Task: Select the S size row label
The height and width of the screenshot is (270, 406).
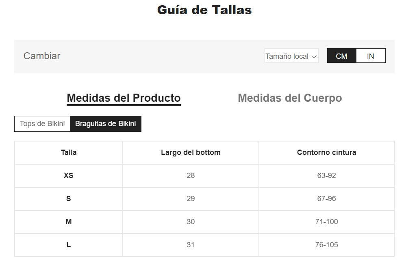Action: (x=69, y=199)
